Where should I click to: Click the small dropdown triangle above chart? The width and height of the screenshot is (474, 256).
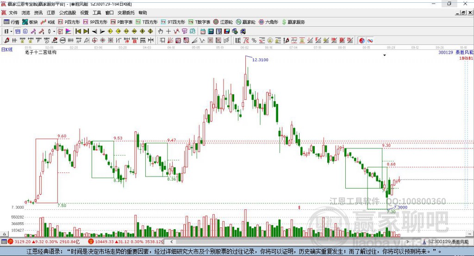385,55
